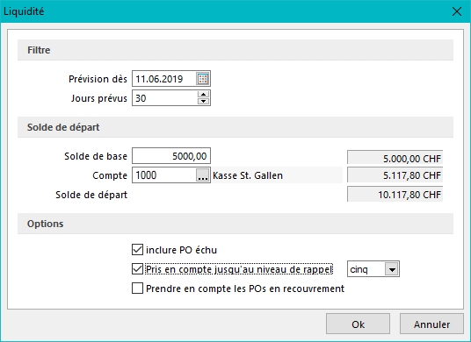Screen dimensions: 471x342
Task: Uncheck Pris en compte jusqu'au niveau de rappel
Action: click(137, 269)
